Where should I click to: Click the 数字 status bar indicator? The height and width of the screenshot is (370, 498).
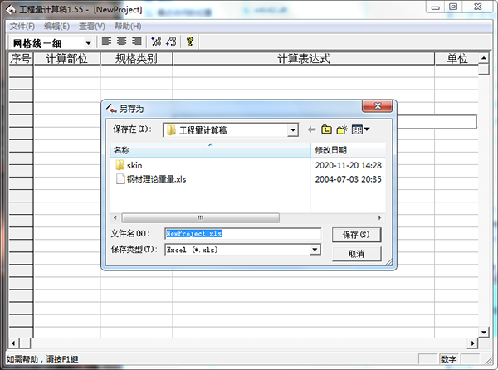(x=448, y=359)
